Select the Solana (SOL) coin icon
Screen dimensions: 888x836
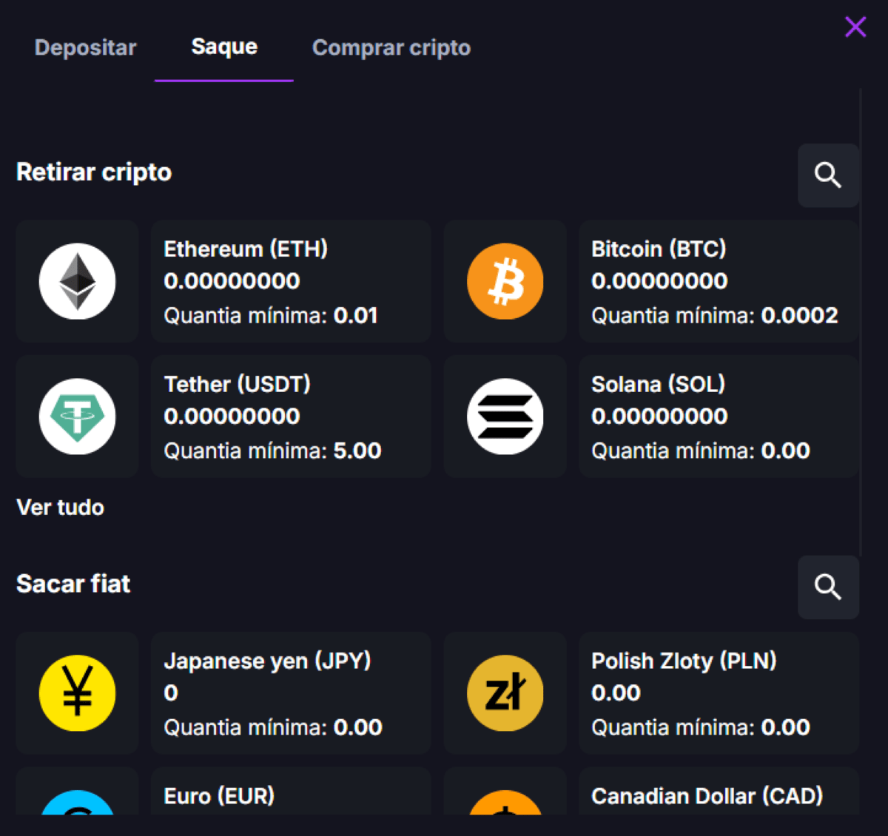(505, 417)
